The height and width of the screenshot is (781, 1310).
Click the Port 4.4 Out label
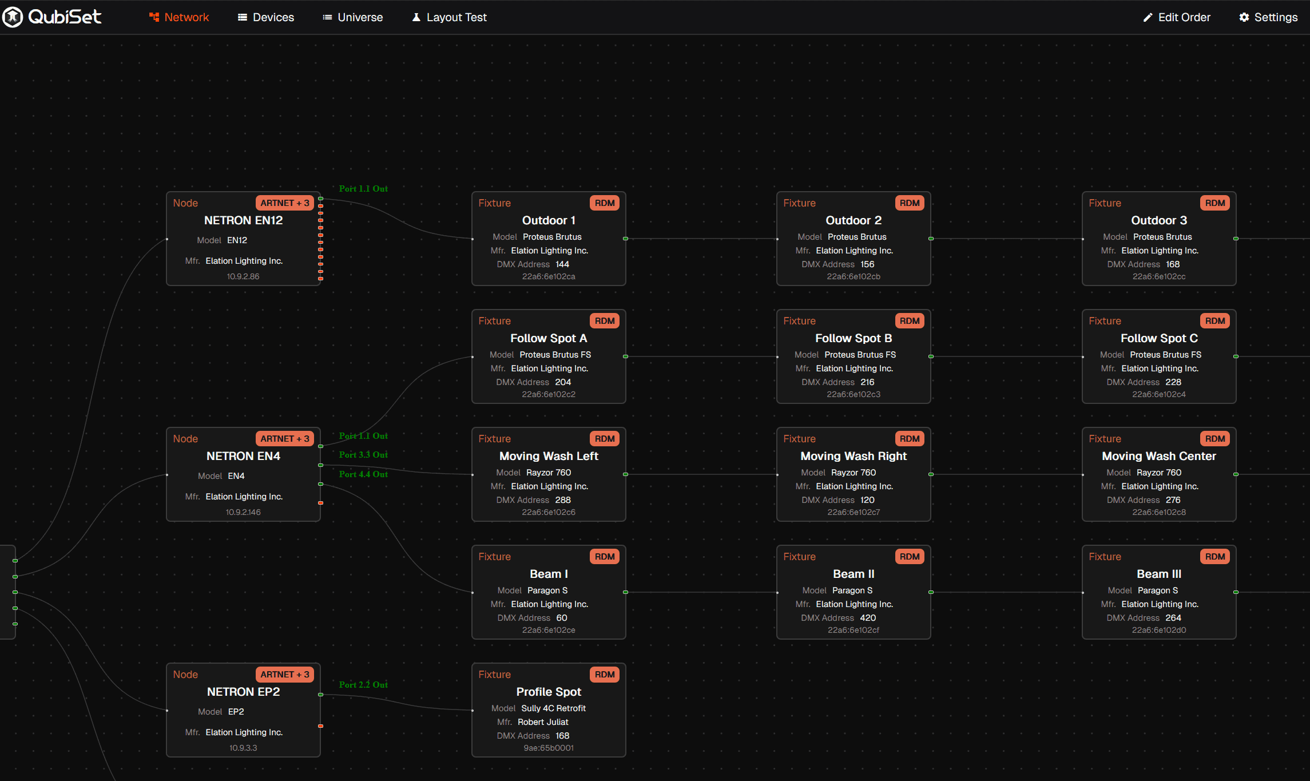click(363, 474)
